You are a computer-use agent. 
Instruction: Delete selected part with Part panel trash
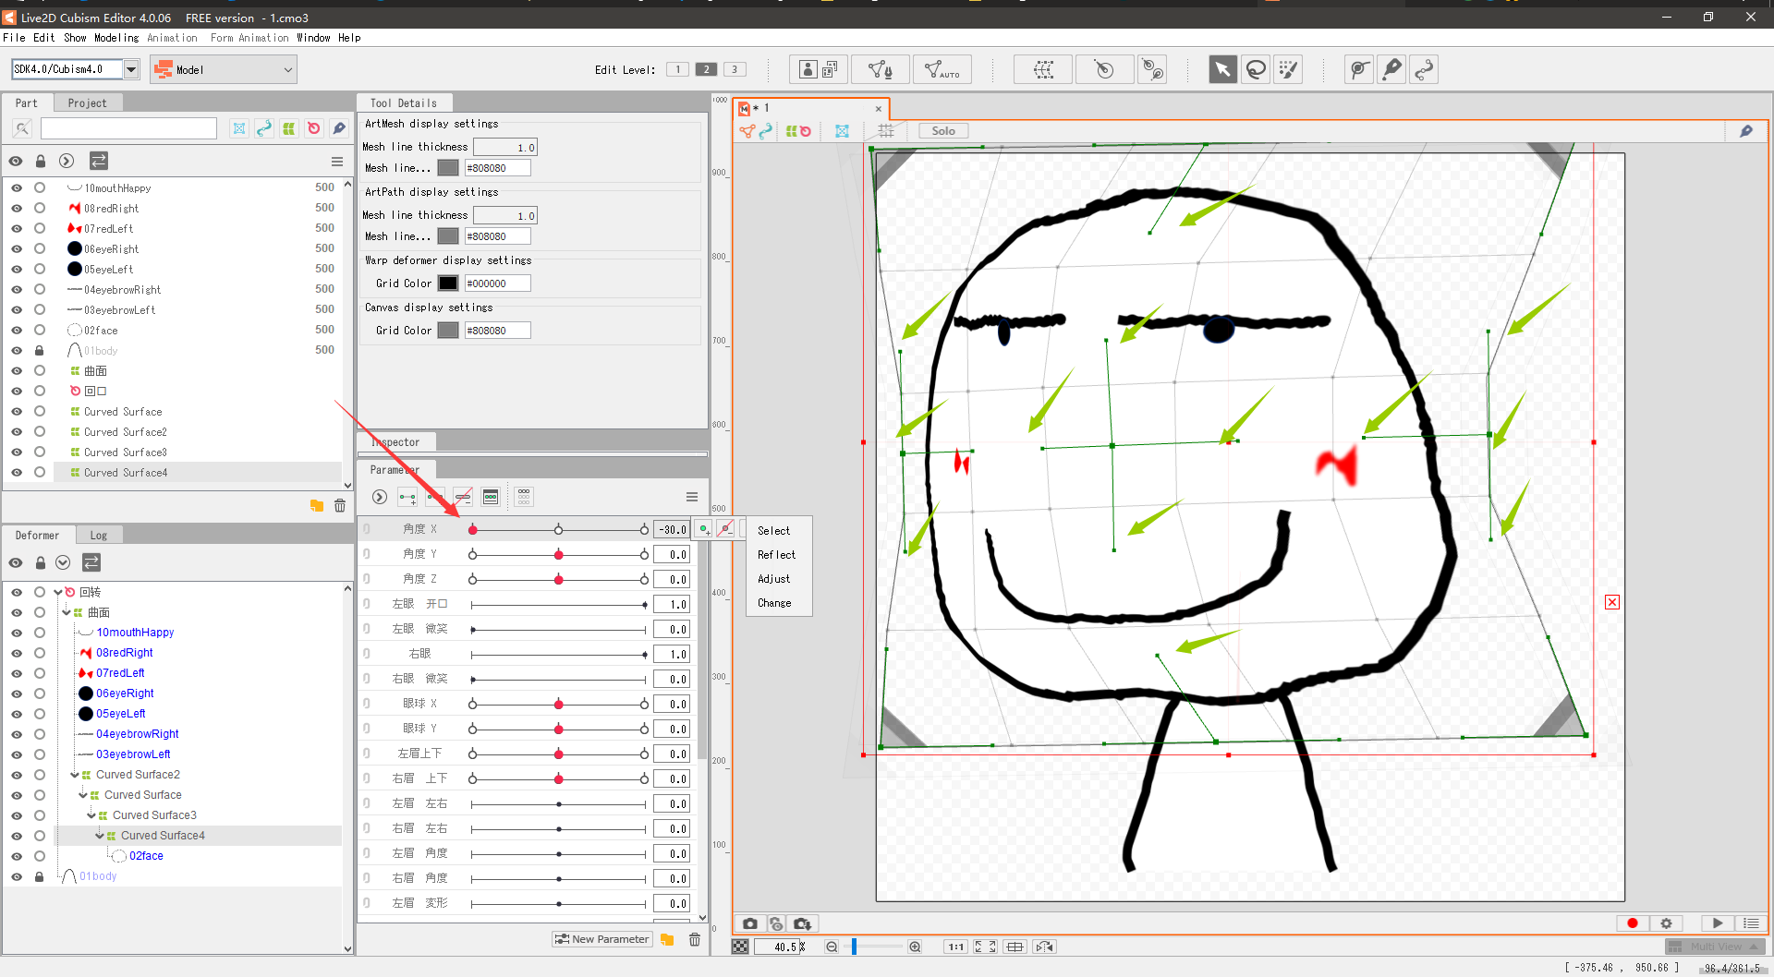[x=340, y=505]
